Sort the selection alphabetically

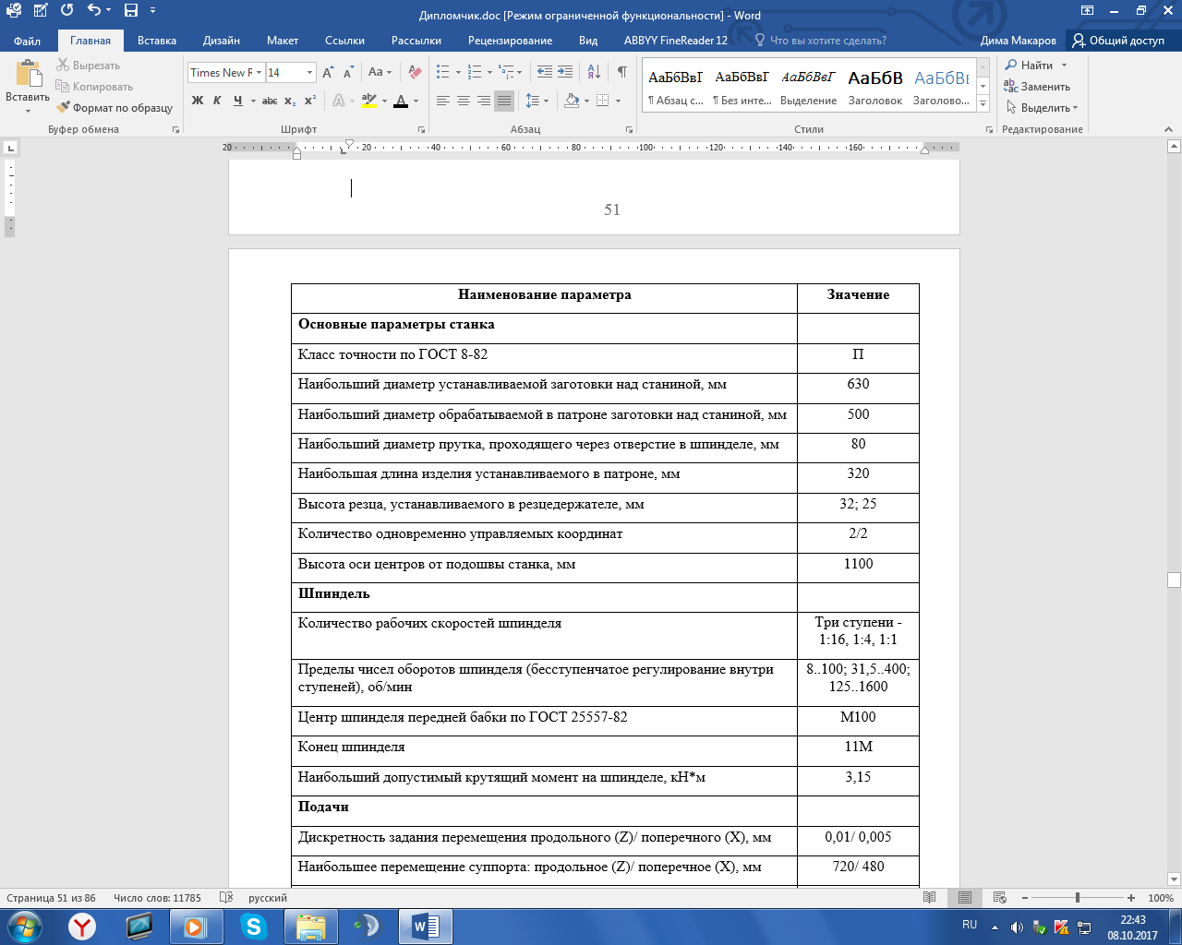[594, 72]
